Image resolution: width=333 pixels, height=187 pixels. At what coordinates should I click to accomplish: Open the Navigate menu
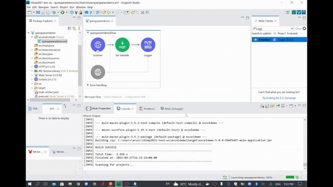click(x=44, y=7)
